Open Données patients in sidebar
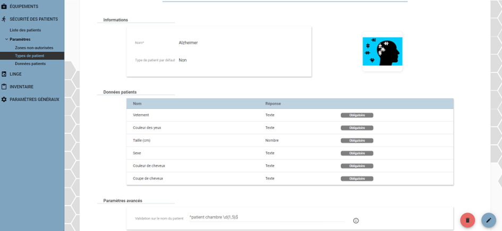Screen dimensions: 502x231 click(30, 64)
